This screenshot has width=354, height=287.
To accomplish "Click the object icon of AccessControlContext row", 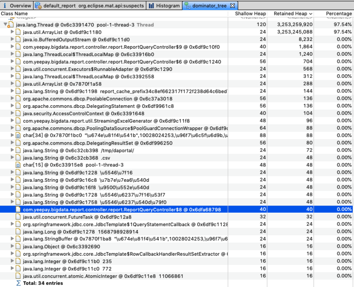I will pyautogui.click(x=18, y=114).
